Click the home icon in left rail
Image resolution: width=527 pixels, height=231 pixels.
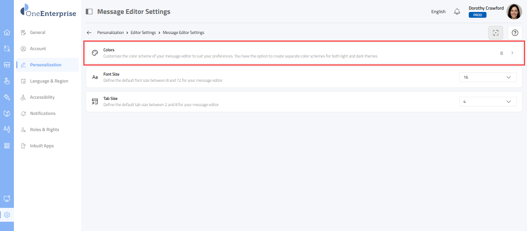[7, 32]
